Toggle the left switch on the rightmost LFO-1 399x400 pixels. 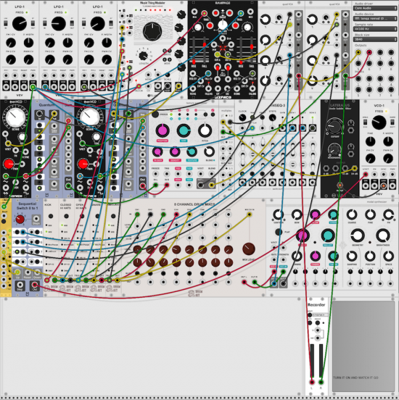point(83,23)
